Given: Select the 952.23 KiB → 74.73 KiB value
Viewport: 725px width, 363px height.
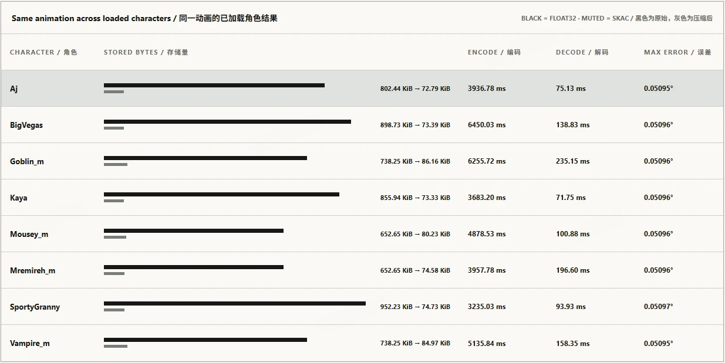Looking at the screenshot, I should click(415, 307).
